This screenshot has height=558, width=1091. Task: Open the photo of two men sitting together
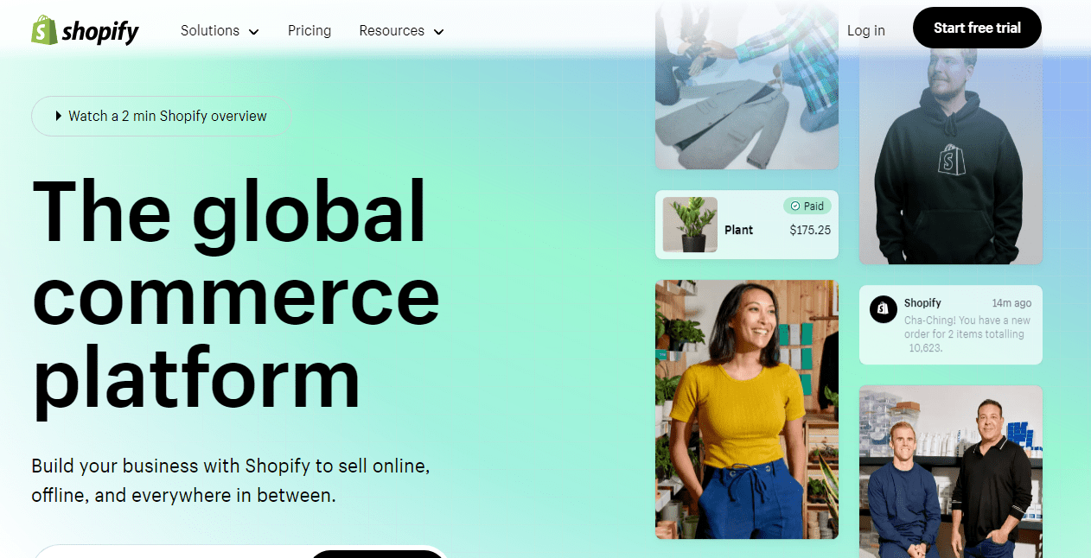click(x=950, y=471)
